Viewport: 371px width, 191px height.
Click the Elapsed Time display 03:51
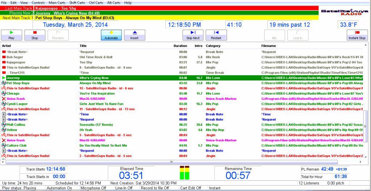(131, 175)
